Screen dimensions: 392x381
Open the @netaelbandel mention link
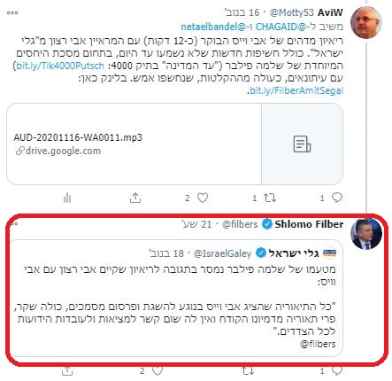pos(213,27)
